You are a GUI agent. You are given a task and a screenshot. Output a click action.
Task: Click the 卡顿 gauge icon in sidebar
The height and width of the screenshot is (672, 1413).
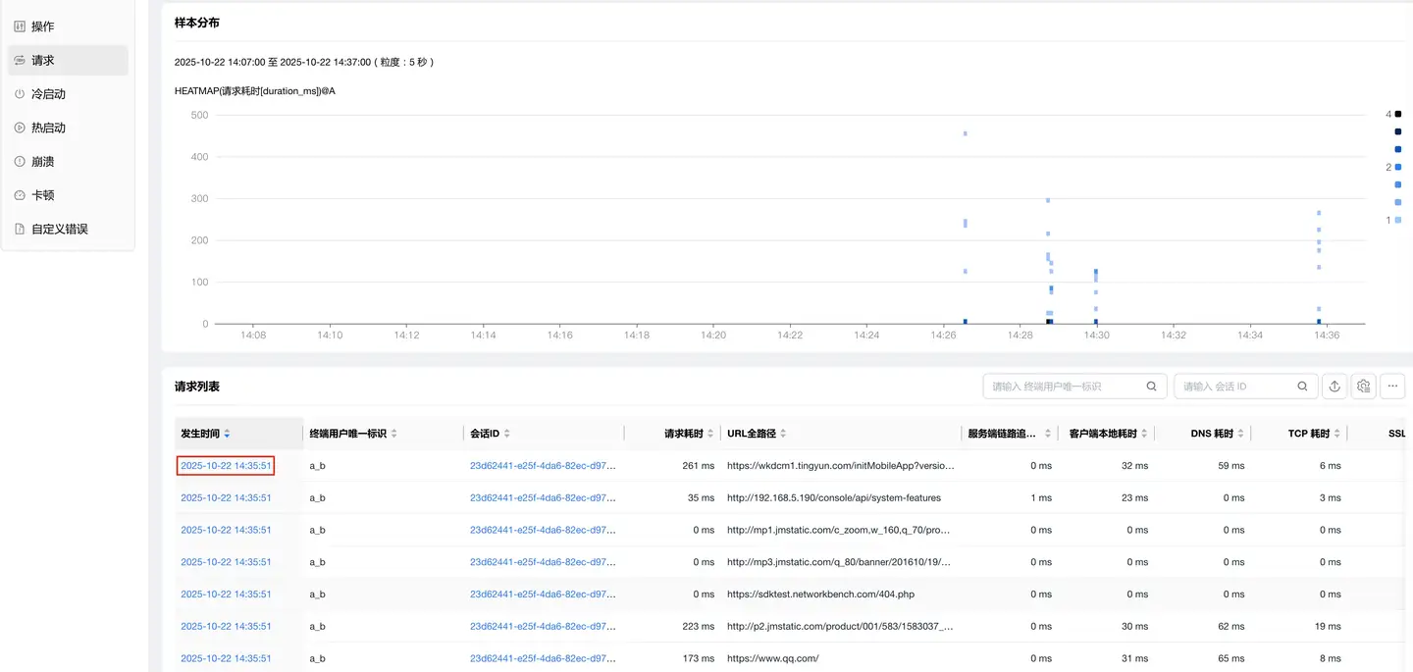20,195
